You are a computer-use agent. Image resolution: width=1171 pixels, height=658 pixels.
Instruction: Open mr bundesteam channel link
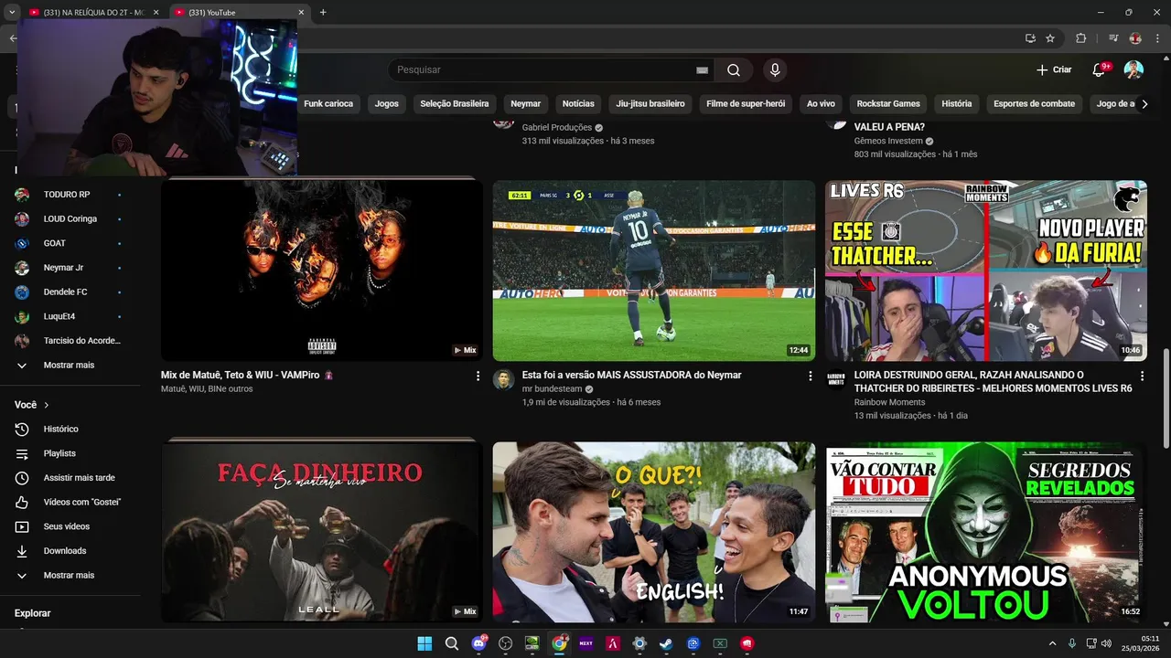(552, 388)
